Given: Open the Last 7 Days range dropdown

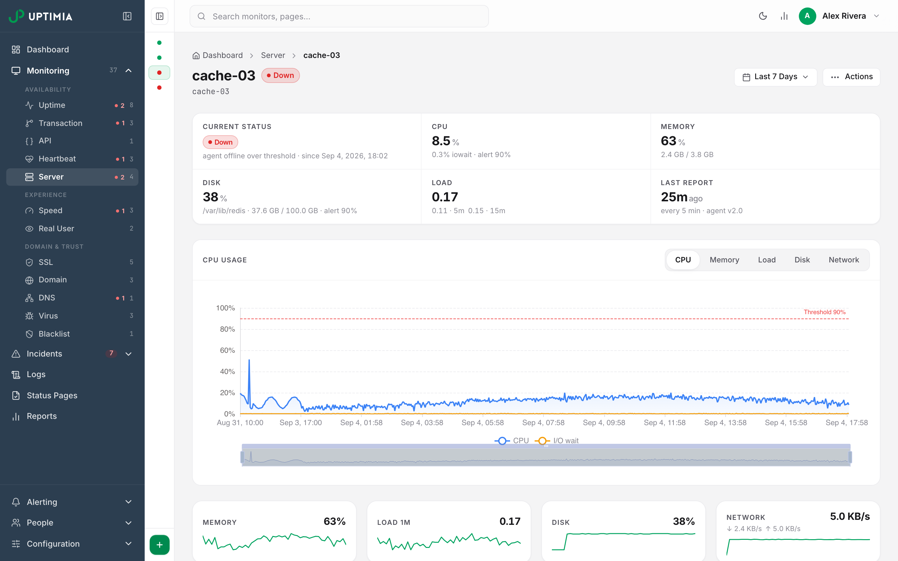Looking at the screenshot, I should point(775,77).
